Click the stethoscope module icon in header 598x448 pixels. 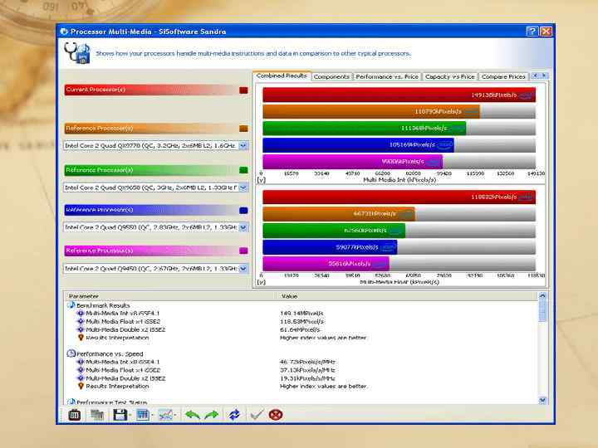tap(77, 53)
